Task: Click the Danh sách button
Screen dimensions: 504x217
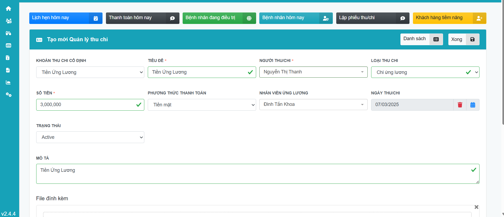Action: pyautogui.click(x=421, y=39)
